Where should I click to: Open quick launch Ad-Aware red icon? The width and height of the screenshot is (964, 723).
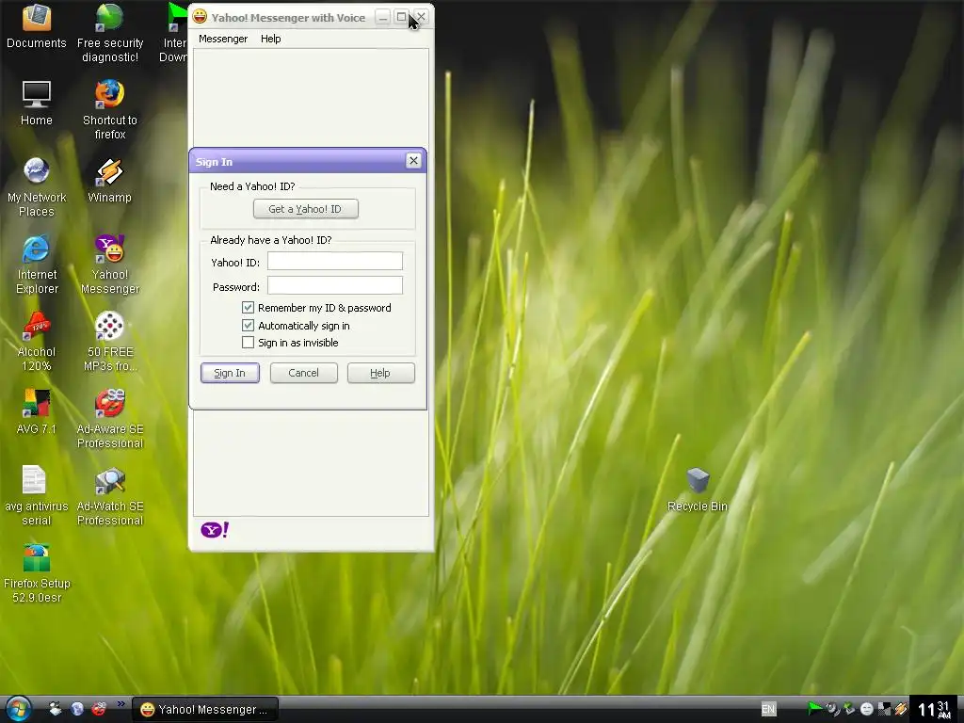pos(98,709)
